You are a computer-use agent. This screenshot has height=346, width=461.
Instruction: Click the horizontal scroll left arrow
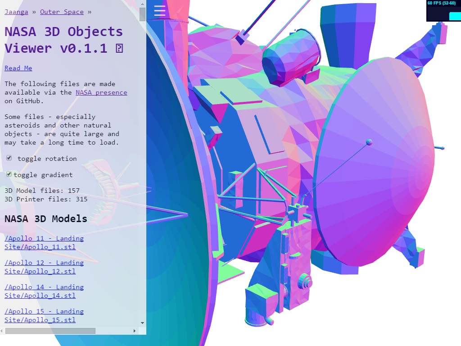(x=3, y=331)
